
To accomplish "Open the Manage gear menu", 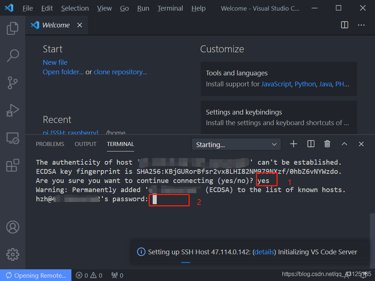I will point(13,255).
